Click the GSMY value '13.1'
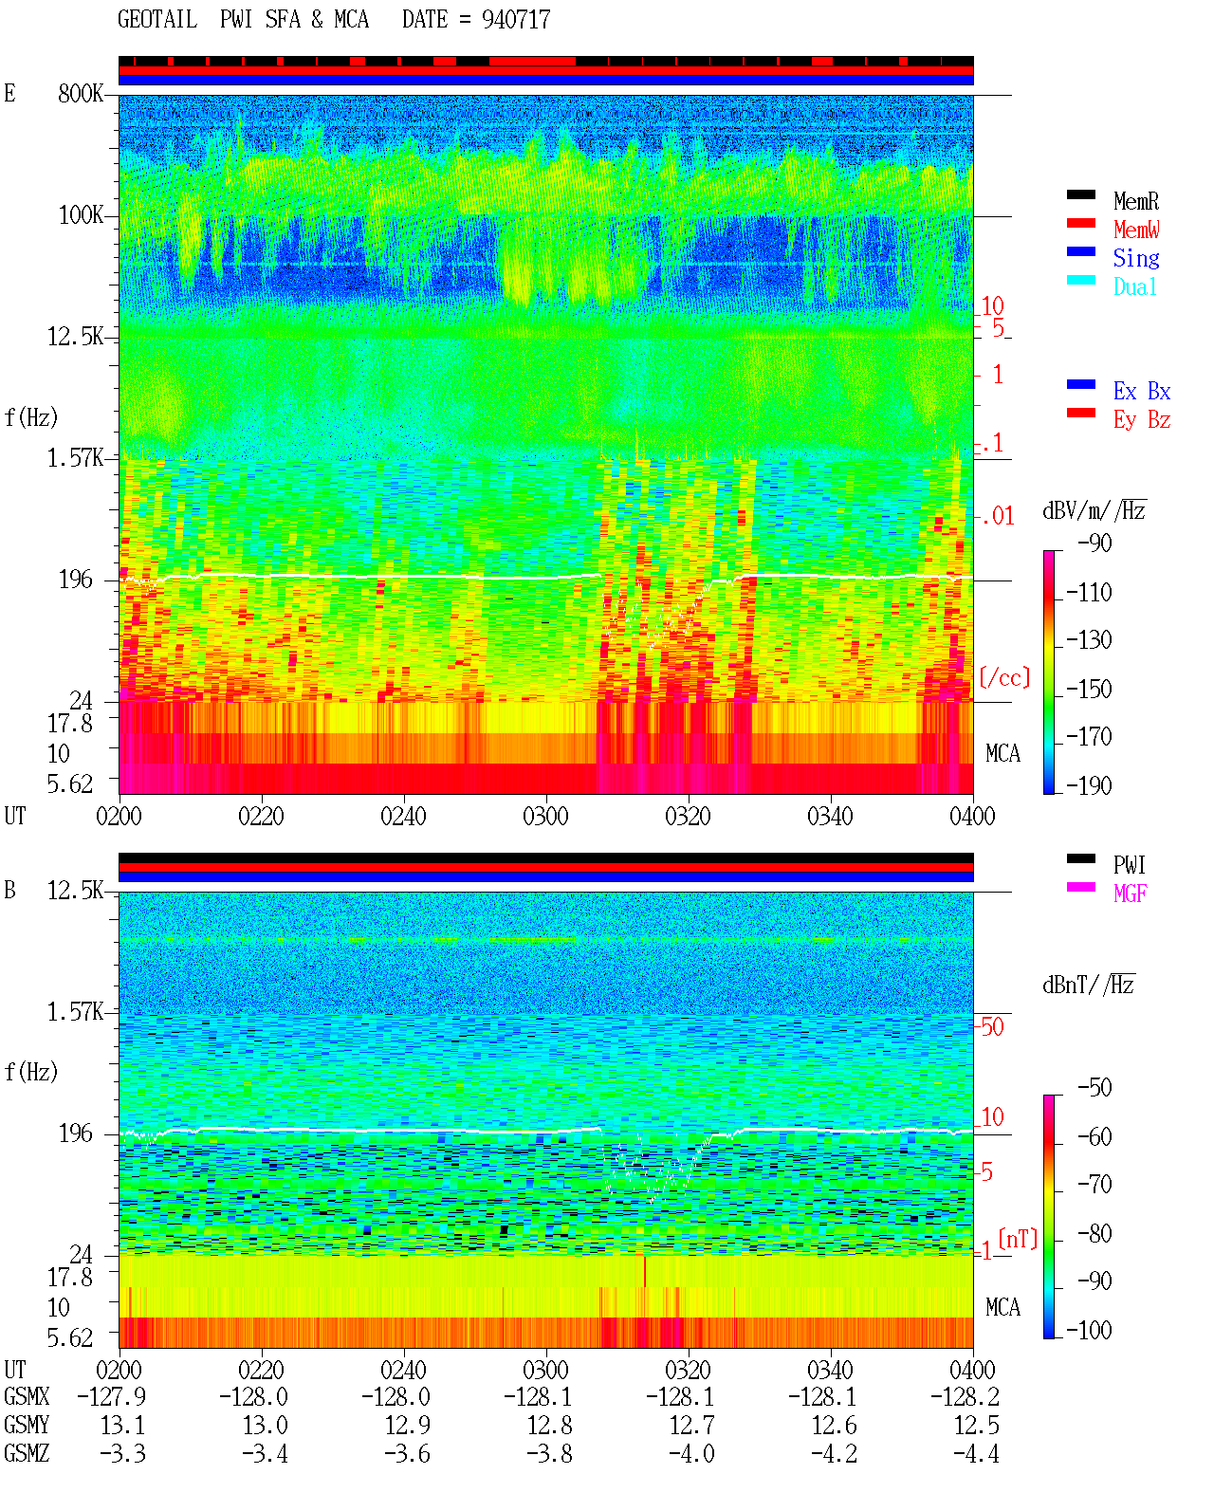1214x1511 pixels. 122,1426
